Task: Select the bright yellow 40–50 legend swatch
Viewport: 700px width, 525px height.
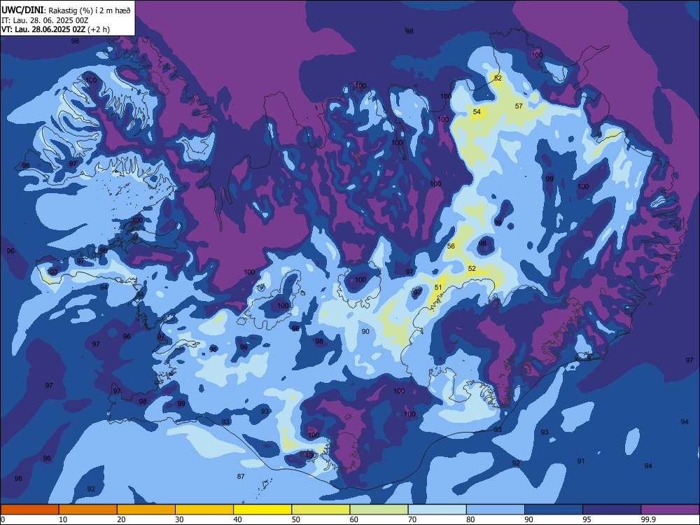Action: pyautogui.click(x=262, y=510)
